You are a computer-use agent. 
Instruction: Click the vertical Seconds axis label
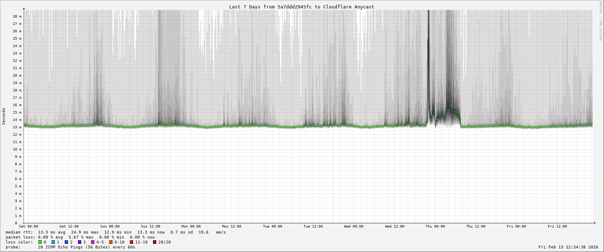click(4, 116)
